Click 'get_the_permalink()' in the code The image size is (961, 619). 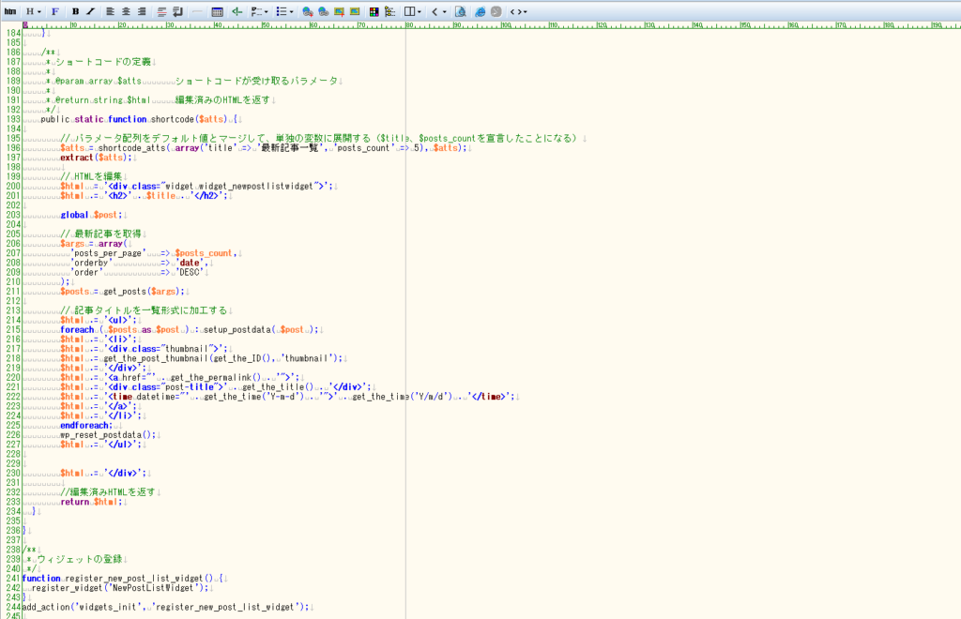coord(215,377)
